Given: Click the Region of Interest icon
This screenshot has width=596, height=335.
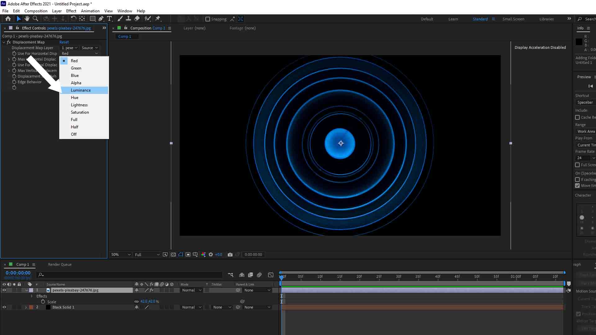Looking at the screenshot, I should coord(188,254).
